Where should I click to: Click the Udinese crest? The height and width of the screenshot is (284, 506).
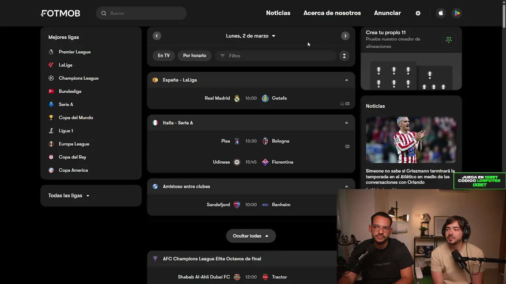click(x=237, y=162)
